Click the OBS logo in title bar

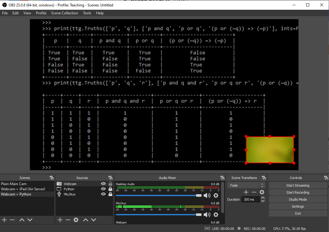(x=4, y=5)
